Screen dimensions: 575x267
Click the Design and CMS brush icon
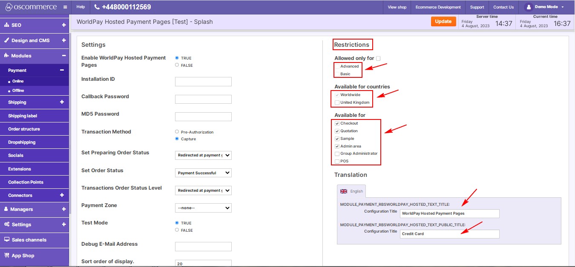(x=7, y=40)
